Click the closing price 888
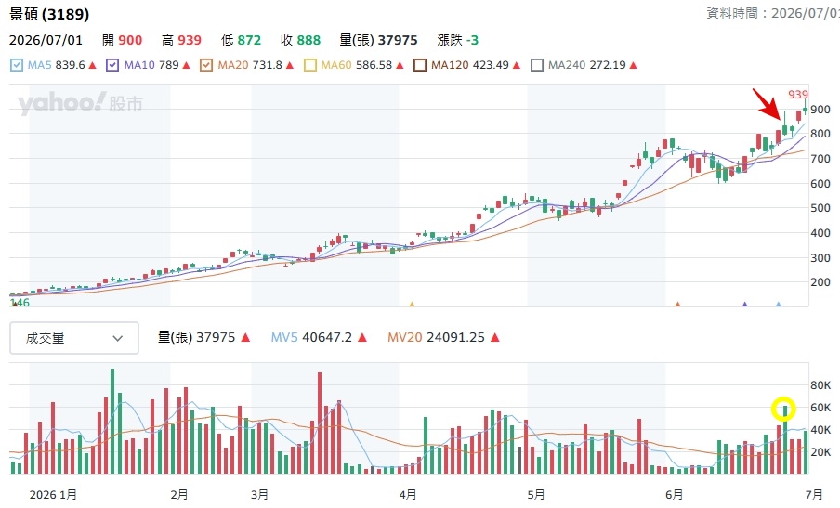This screenshot has height=508, width=840. (x=308, y=40)
